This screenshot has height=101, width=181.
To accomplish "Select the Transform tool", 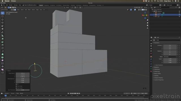I will coord(3,29).
